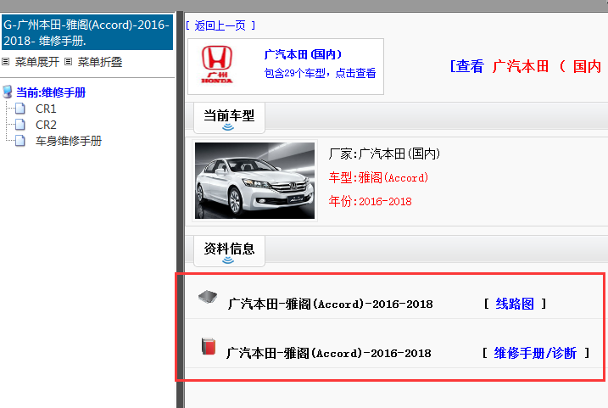Click the 菜单折叠 square icon
608x408 pixels.
pos(68,62)
